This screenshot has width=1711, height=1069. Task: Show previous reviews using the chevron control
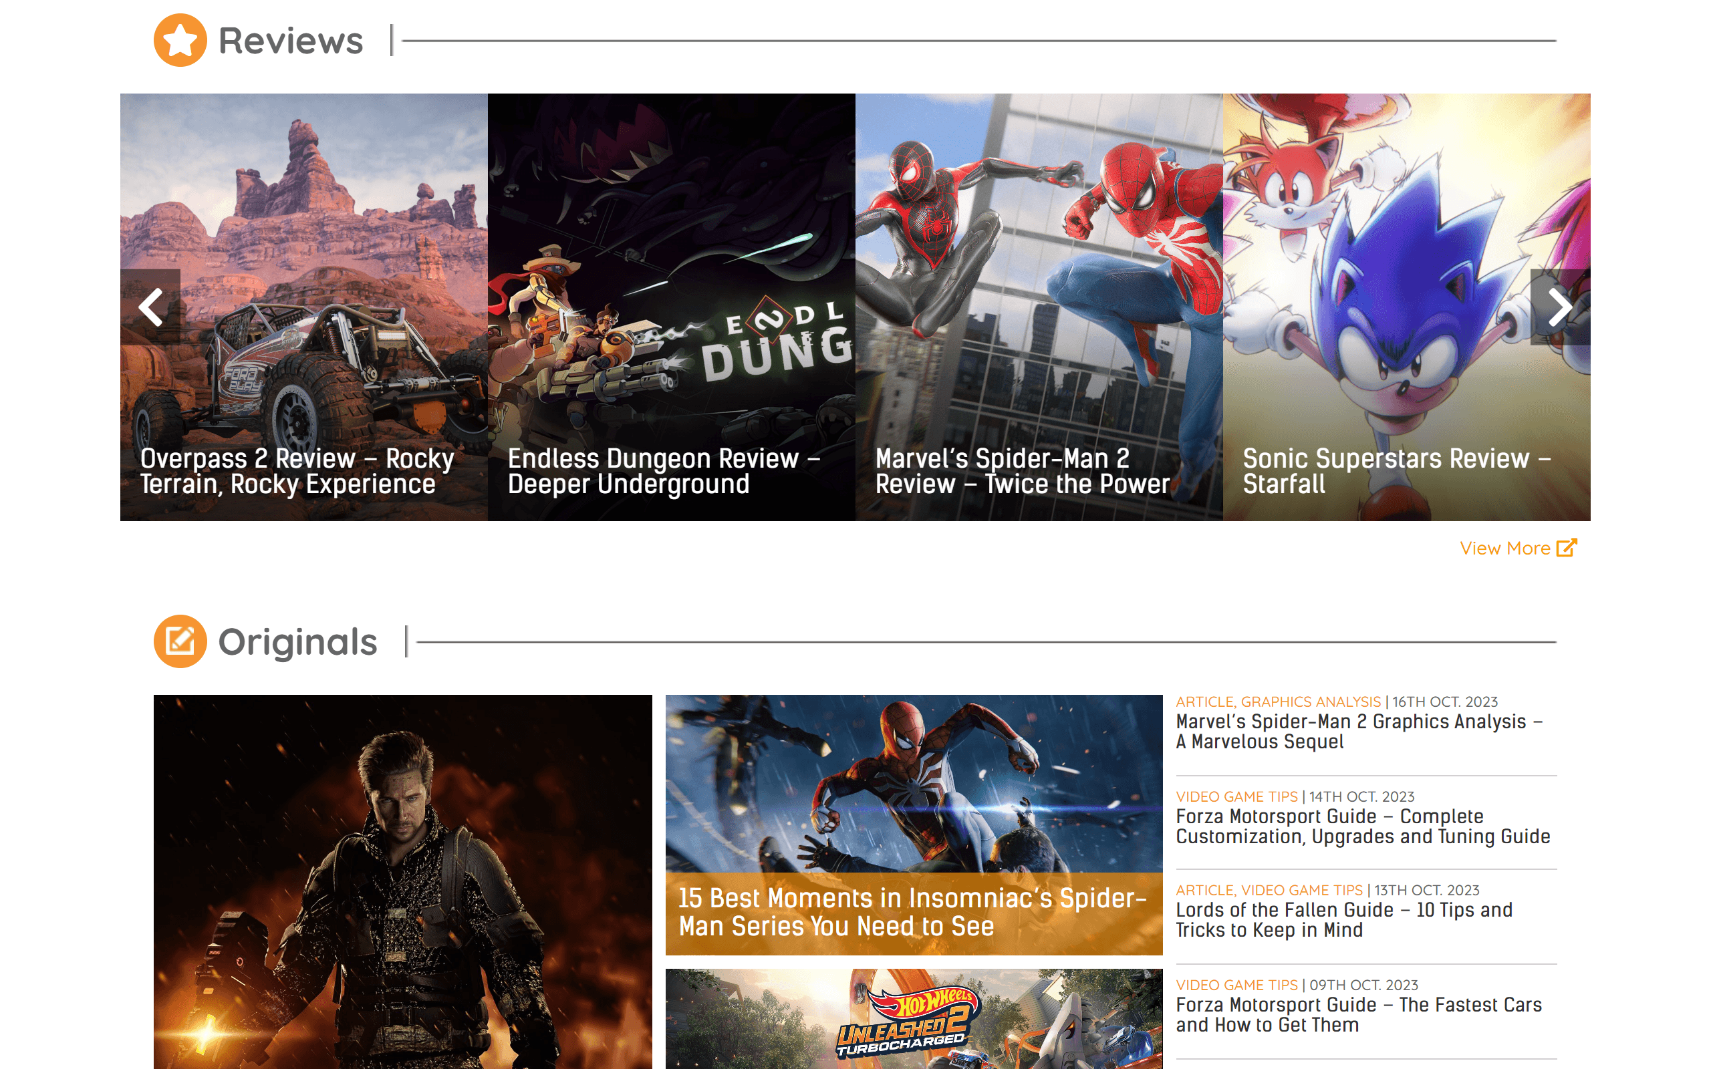coord(151,307)
